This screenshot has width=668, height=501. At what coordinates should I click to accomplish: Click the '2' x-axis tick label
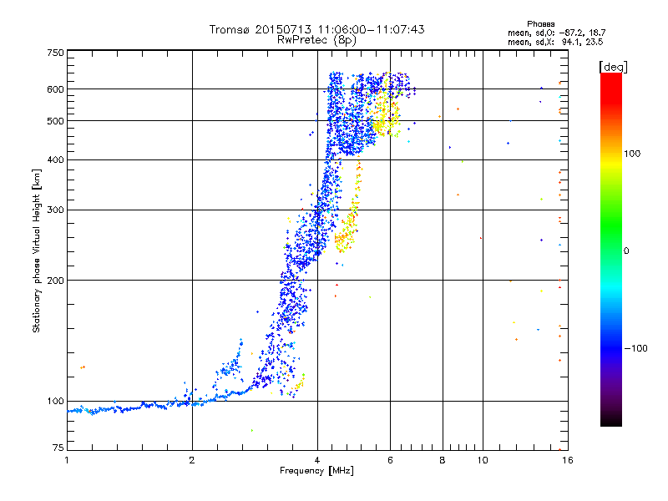[x=192, y=460]
